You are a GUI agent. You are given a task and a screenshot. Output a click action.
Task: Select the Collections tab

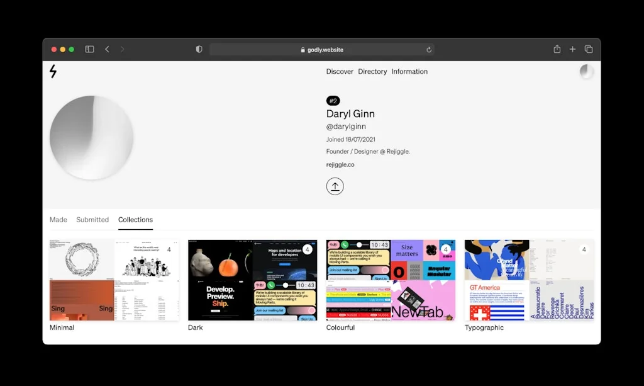pyautogui.click(x=136, y=220)
